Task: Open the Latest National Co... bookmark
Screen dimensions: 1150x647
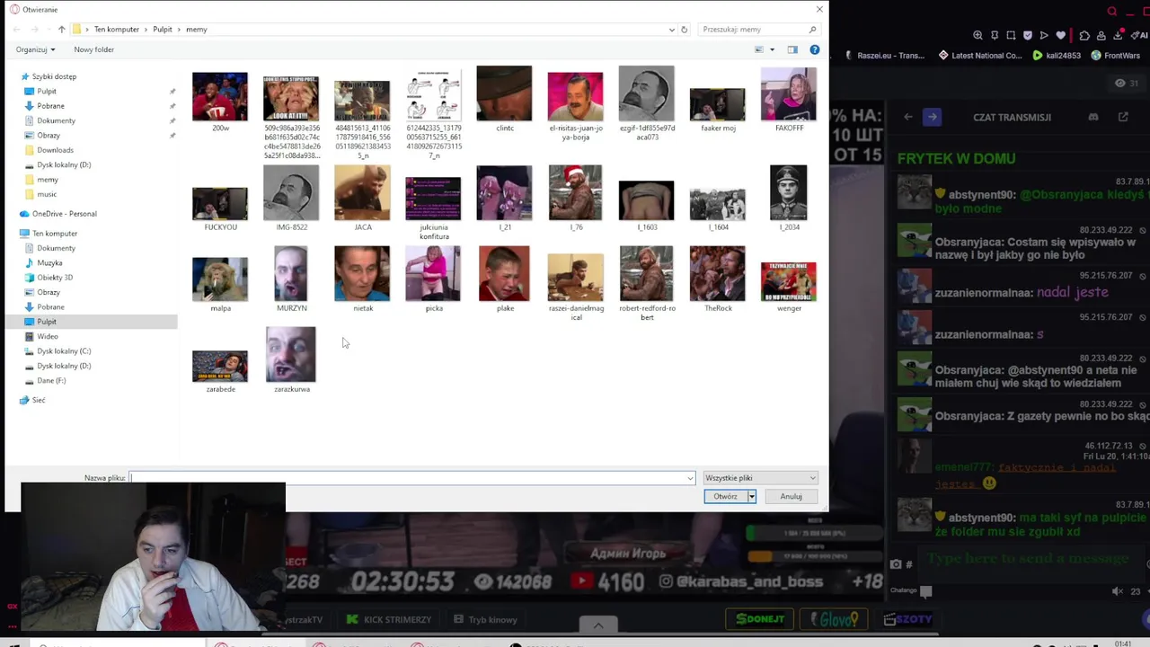Action: tap(980, 56)
